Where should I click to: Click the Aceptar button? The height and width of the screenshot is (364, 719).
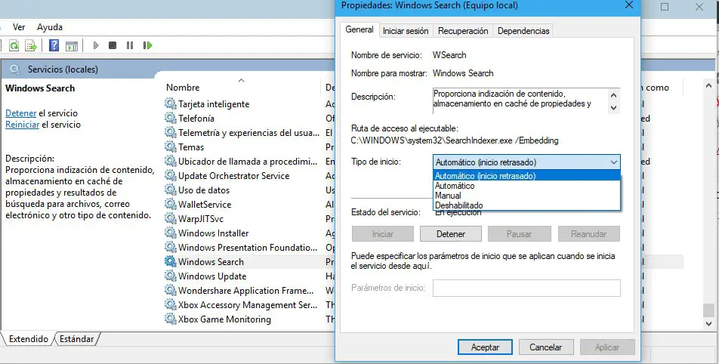pos(485,347)
